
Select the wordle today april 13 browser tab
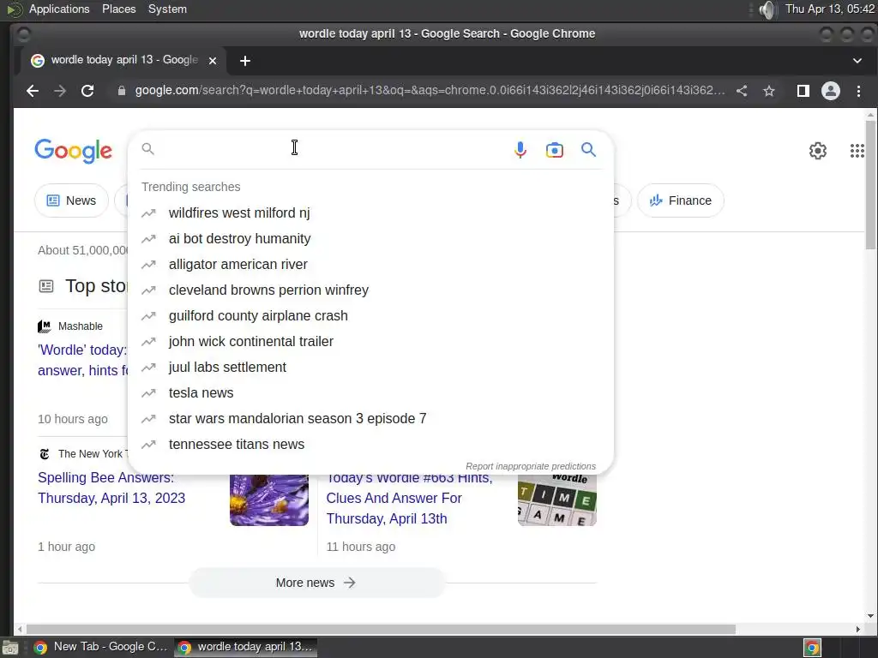(x=123, y=60)
